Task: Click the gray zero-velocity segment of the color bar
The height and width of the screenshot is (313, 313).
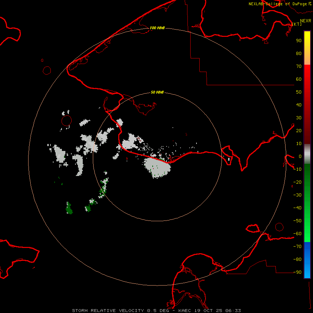Action: [307, 154]
